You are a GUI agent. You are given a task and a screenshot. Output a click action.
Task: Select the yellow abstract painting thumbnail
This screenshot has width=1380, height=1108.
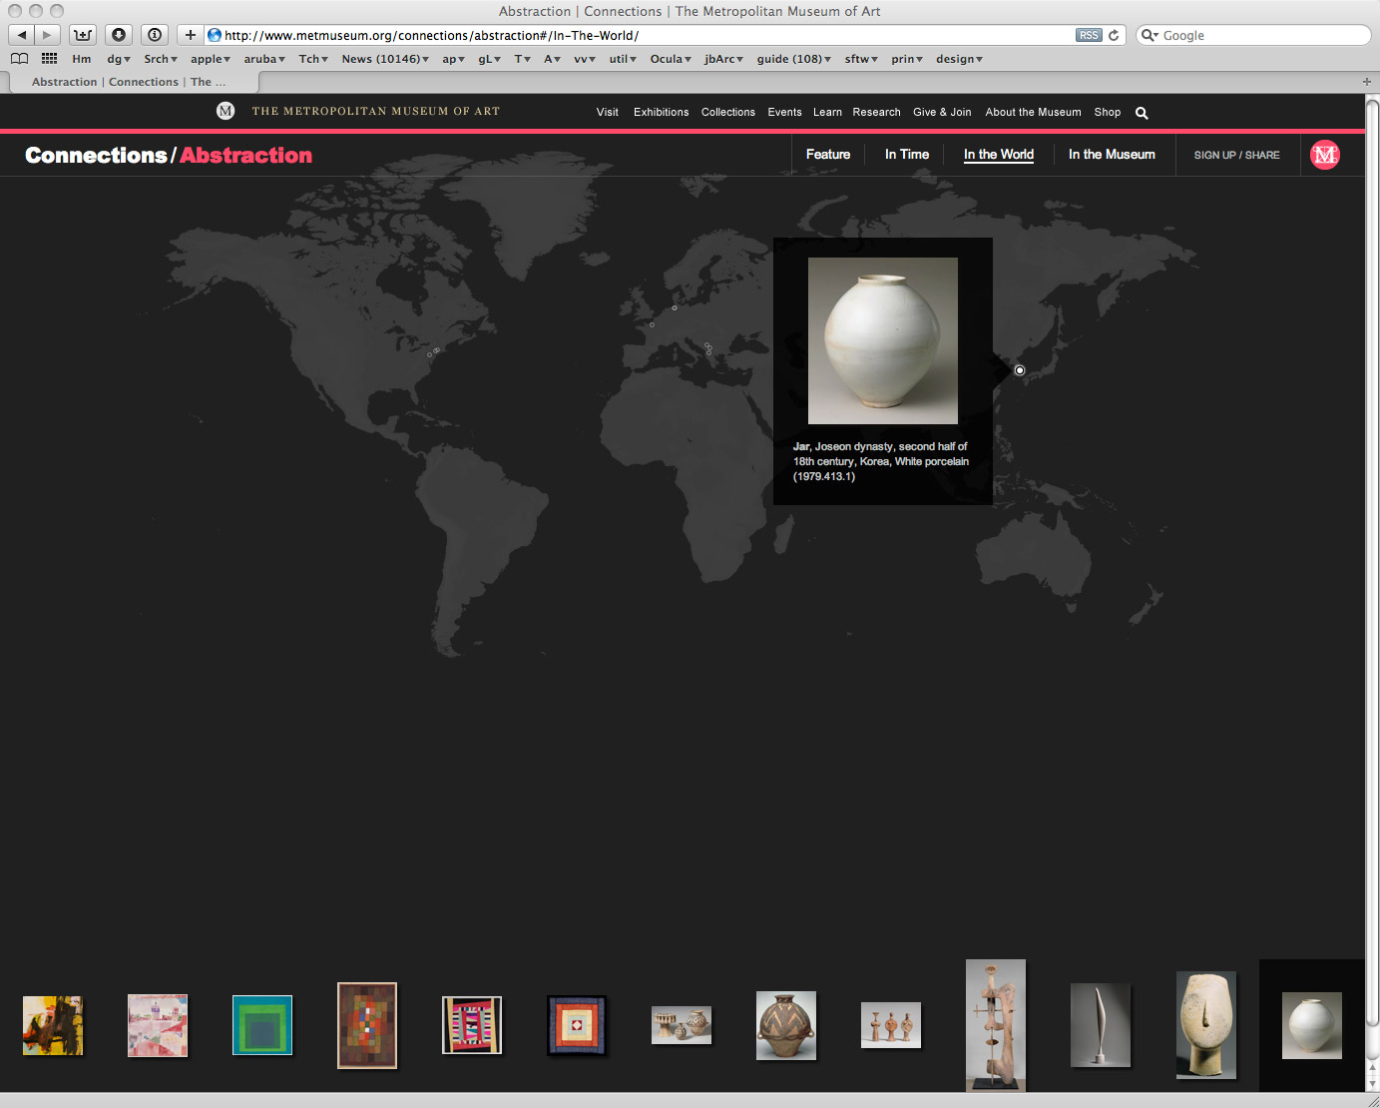point(53,1025)
